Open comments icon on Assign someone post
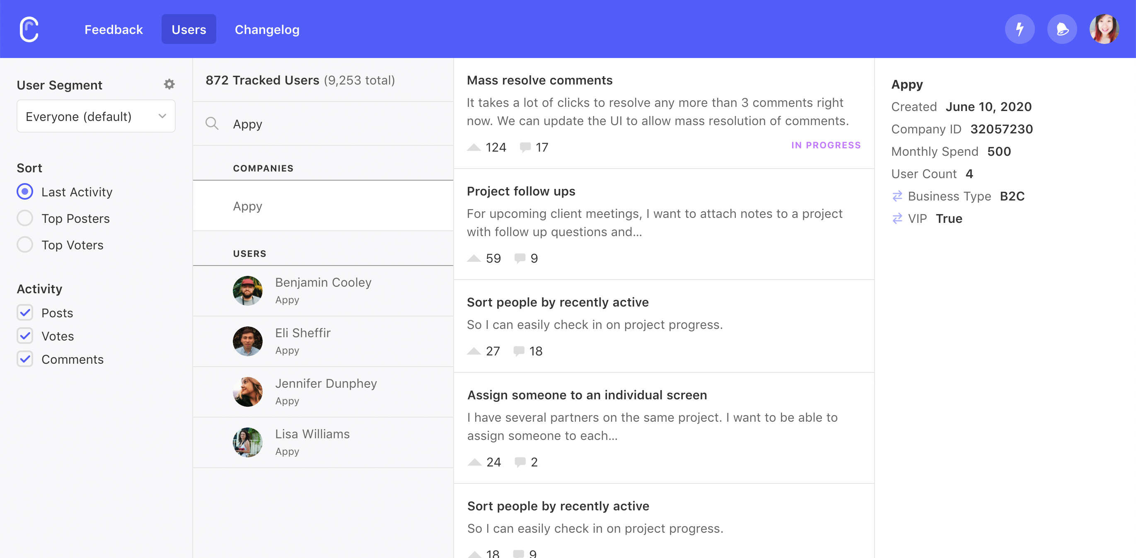The width and height of the screenshot is (1136, 558). pyautogui.click(x=520, y=462)
